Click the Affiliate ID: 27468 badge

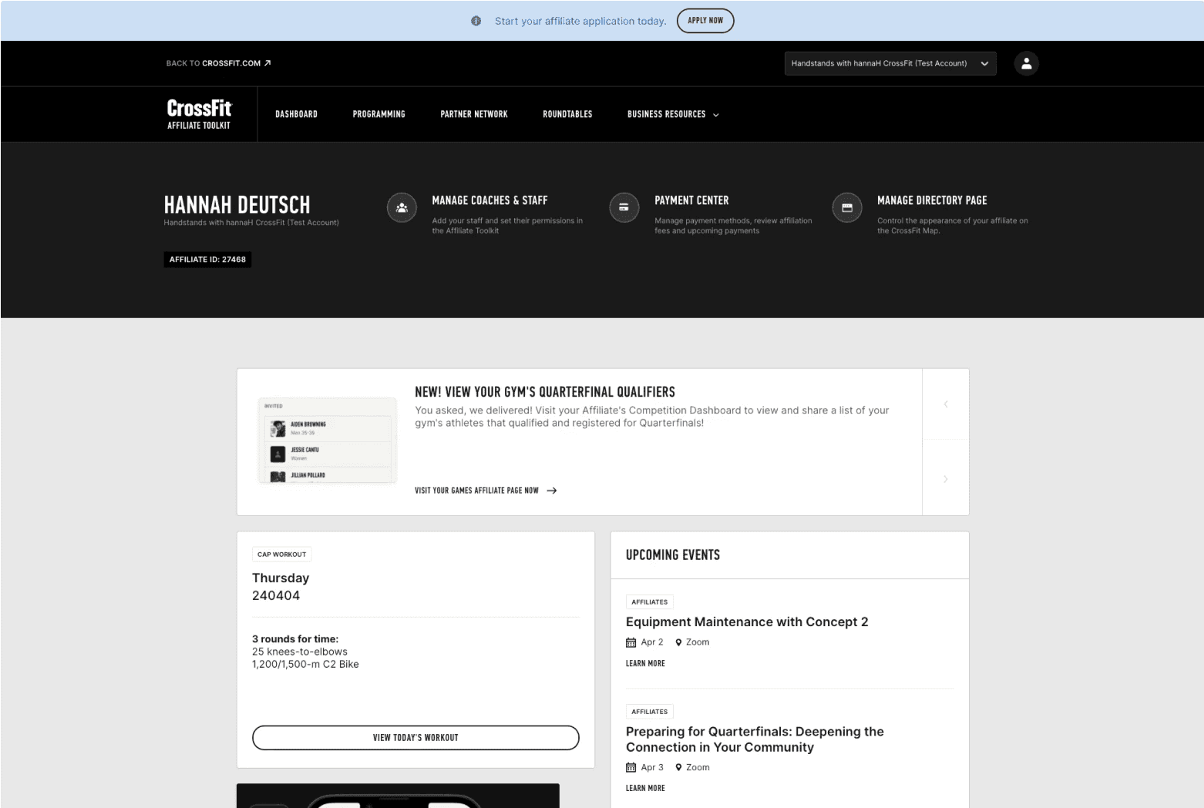(207, 260)
